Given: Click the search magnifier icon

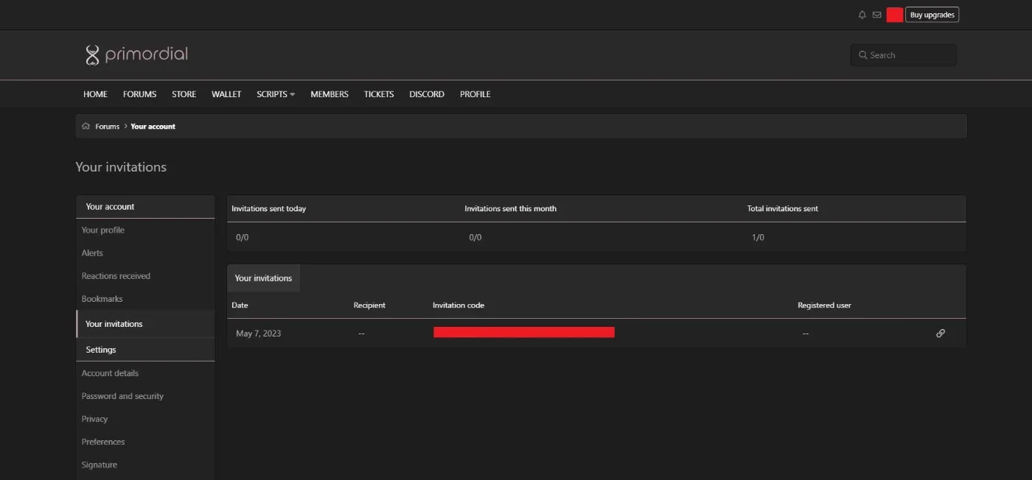Looking at the screenshot, I should click(x=863, y=55).
